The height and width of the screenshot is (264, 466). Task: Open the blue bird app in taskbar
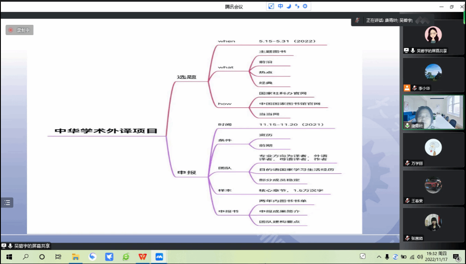[x=109, y=257]
